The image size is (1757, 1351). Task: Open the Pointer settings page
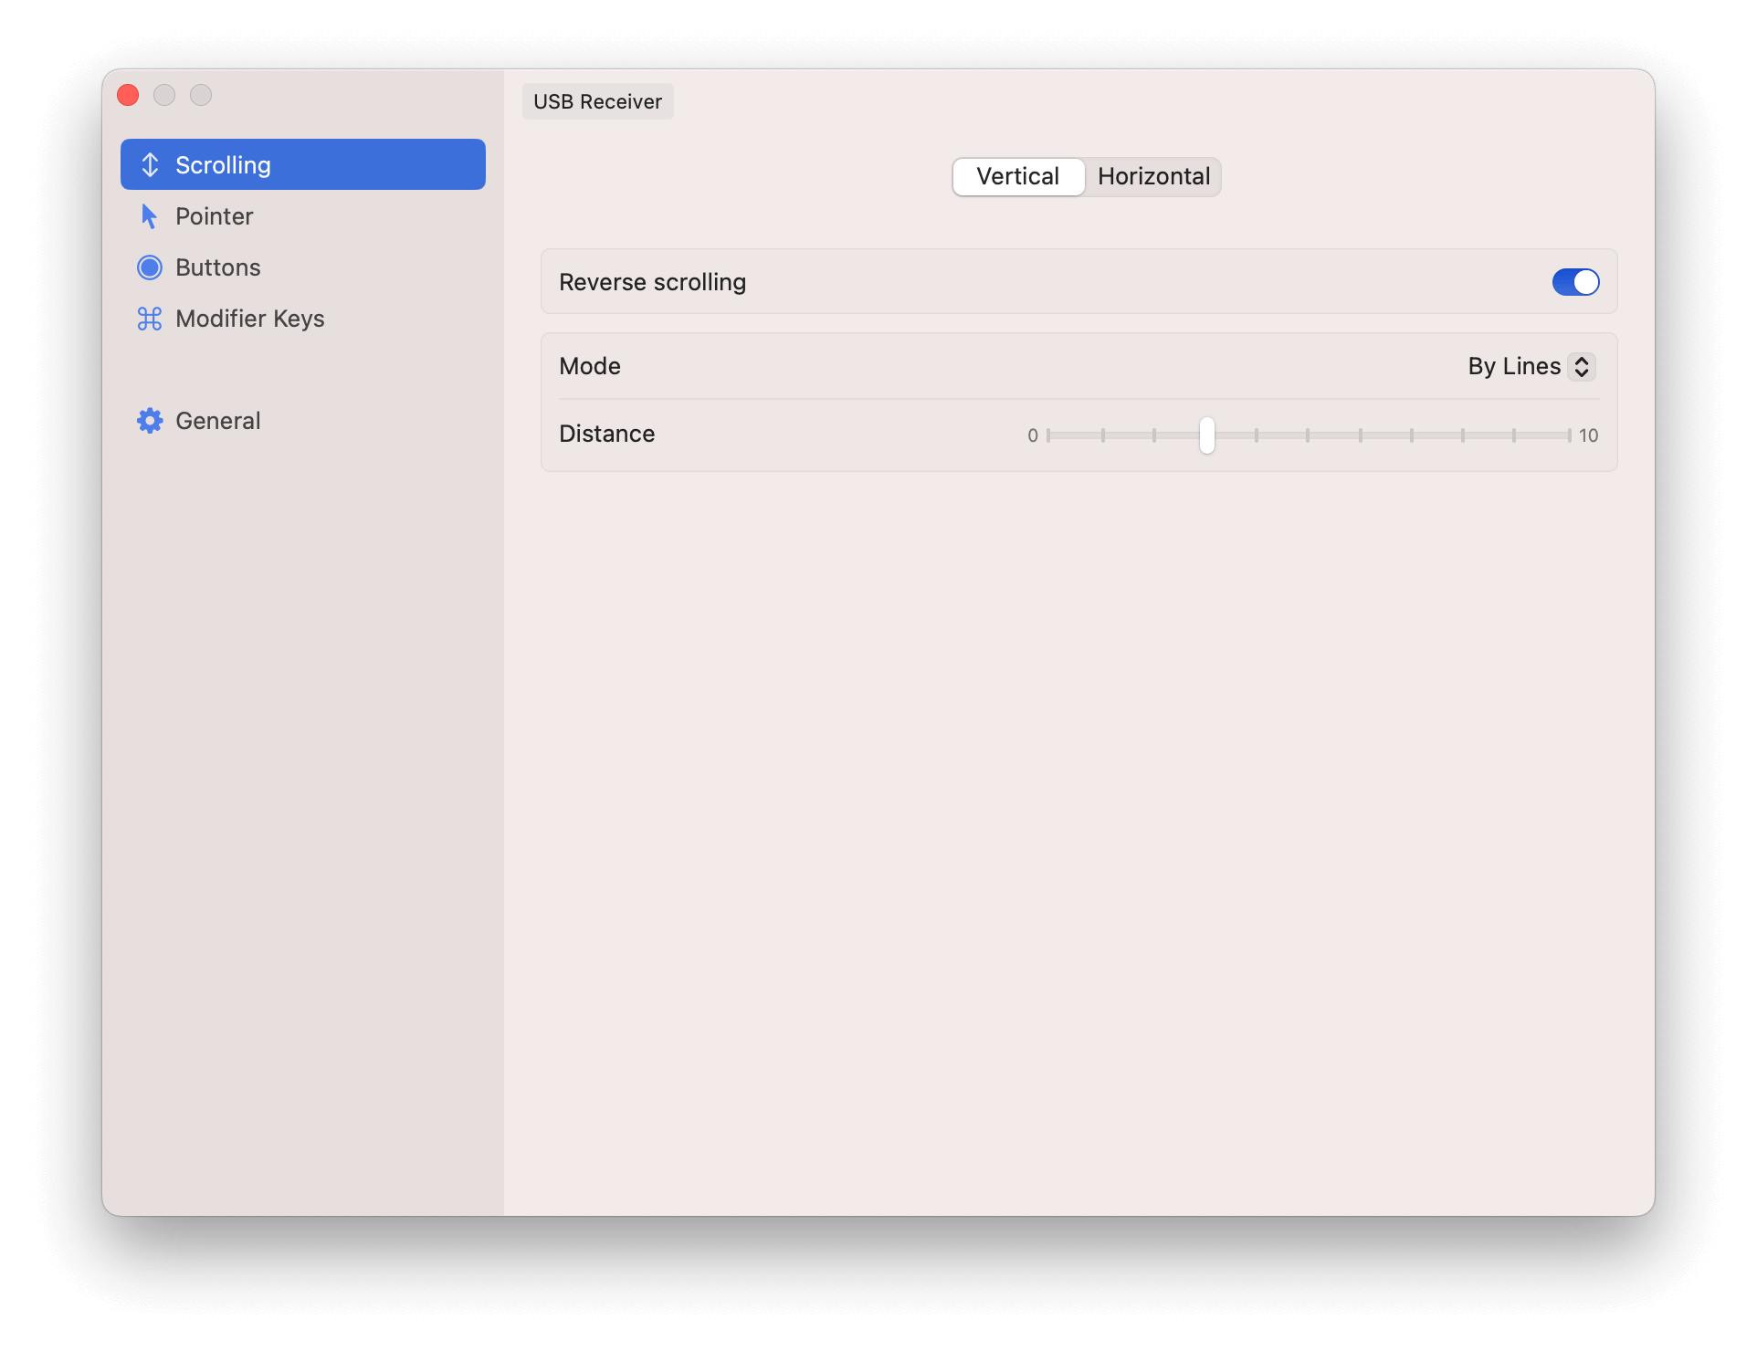[x=215, y=215]
